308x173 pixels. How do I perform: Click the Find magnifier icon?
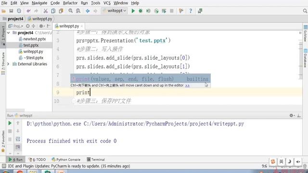click(x=71, y=11)
